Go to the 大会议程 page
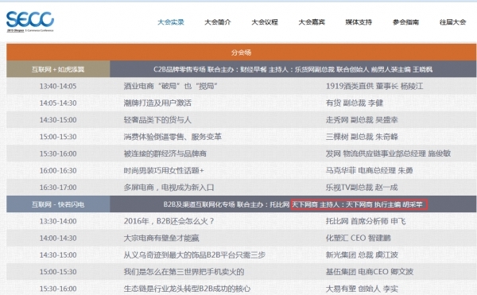The height and width of the screenshot is (295, 477). click(265, 22)
